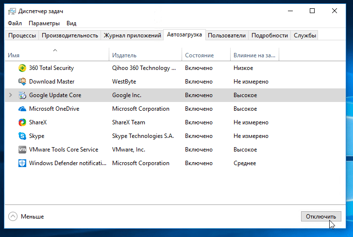Select the VMware Tools Core Service name
Image resolution: width=353 pixels, height=237 pixels.
click(x=64, y=150)
